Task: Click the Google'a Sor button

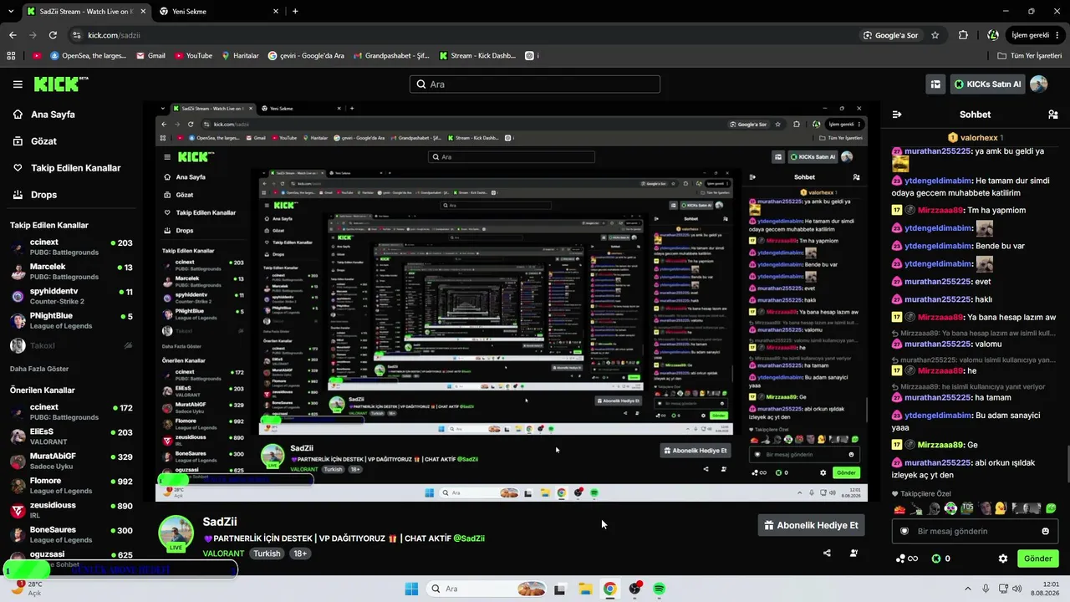Action: (891, 35)
